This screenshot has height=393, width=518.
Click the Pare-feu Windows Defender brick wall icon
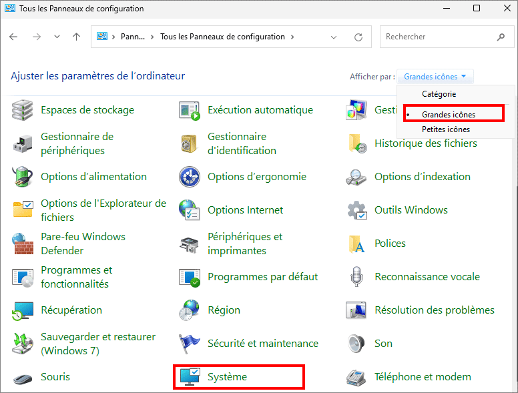coord(23,244)
